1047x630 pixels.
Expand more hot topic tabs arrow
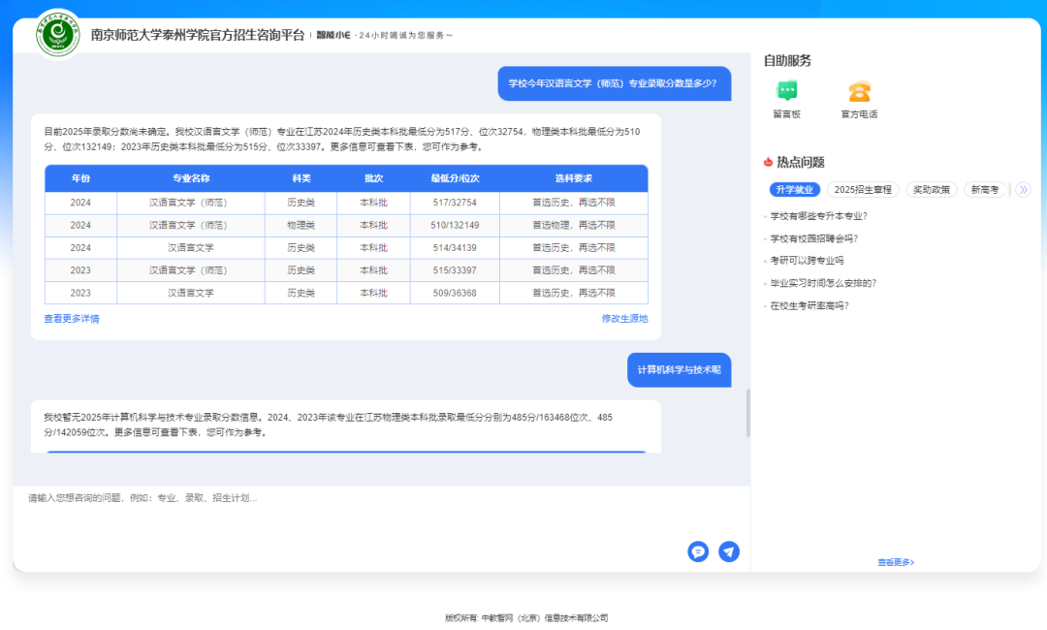tap(1022, 190)
